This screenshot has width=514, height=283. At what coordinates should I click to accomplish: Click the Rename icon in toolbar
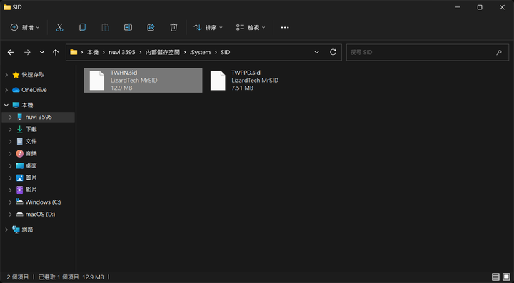click(x=128, y=28)
